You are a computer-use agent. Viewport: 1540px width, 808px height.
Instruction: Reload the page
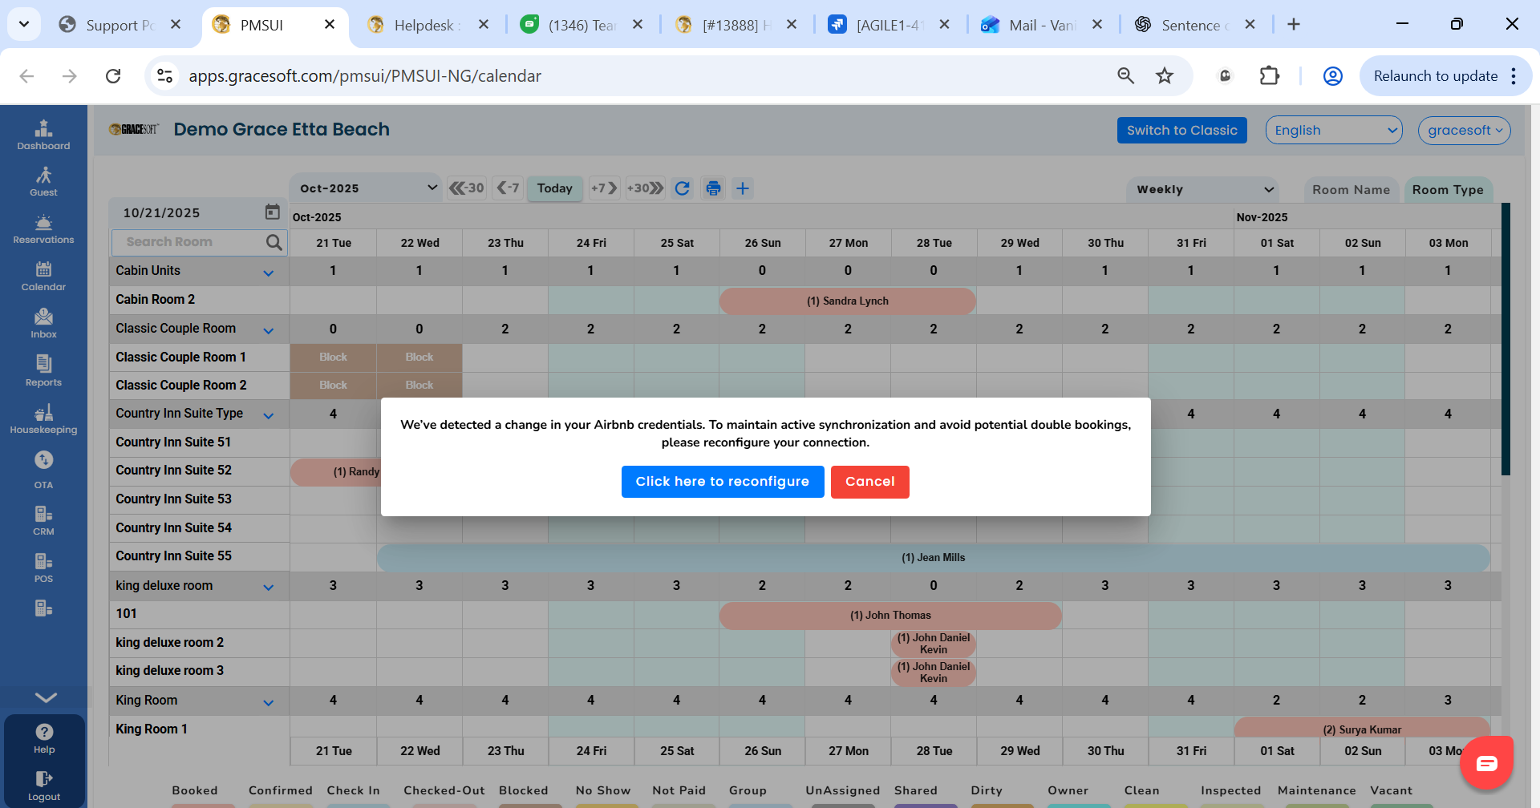(x=113, y=76)
